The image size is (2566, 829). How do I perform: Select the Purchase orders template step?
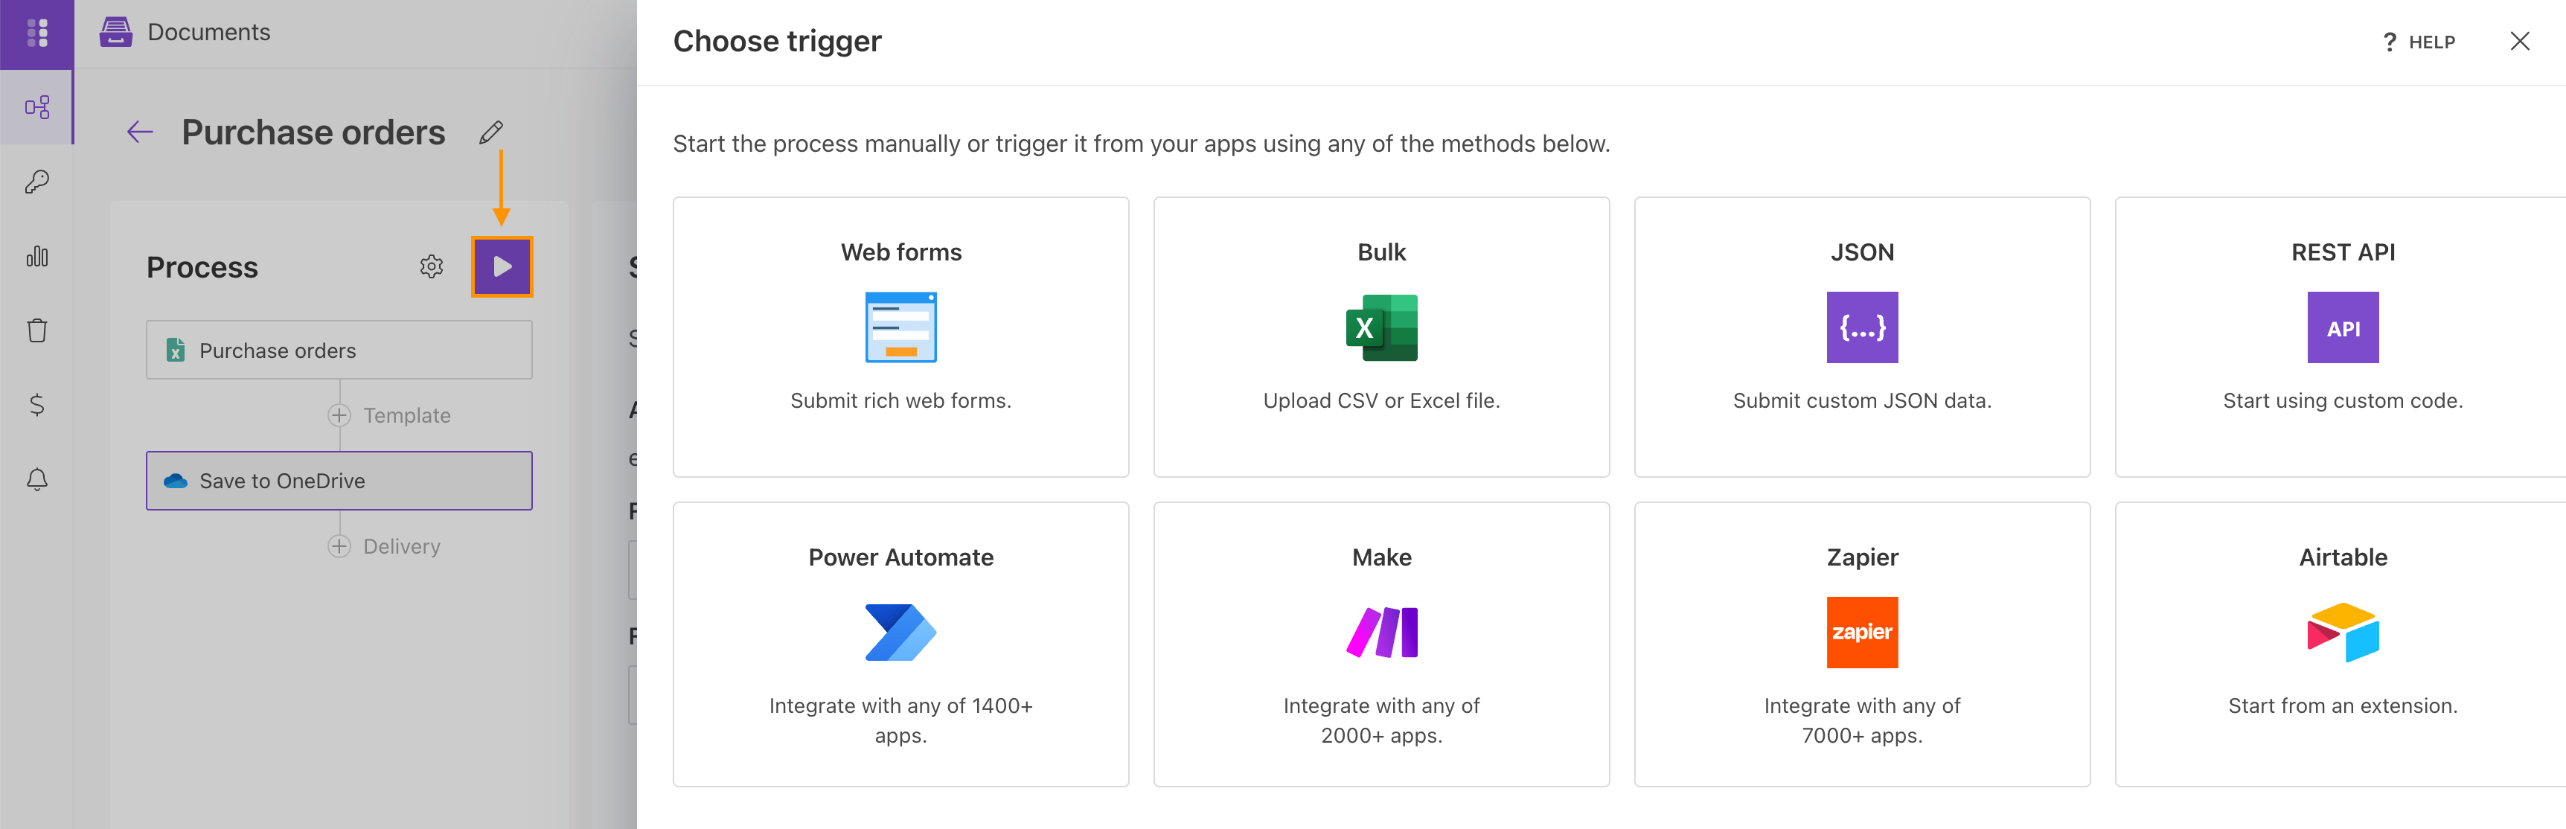[339, 350]
